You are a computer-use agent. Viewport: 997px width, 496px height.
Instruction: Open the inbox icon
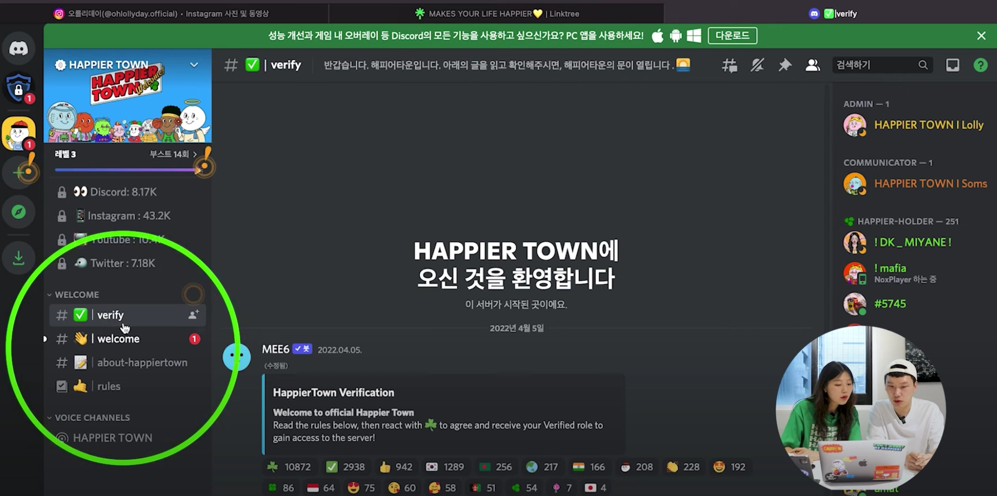tap(953, 65)
